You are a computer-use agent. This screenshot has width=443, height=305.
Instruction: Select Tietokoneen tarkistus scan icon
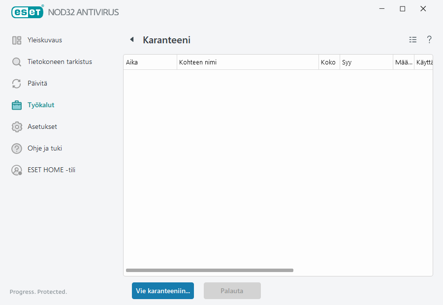coord(17,61)
